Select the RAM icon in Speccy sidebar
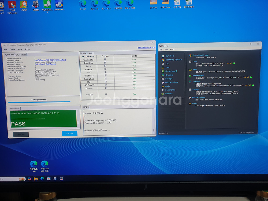Screen dimensions: 268x201 pyautogui.click(x=163, y=67)
